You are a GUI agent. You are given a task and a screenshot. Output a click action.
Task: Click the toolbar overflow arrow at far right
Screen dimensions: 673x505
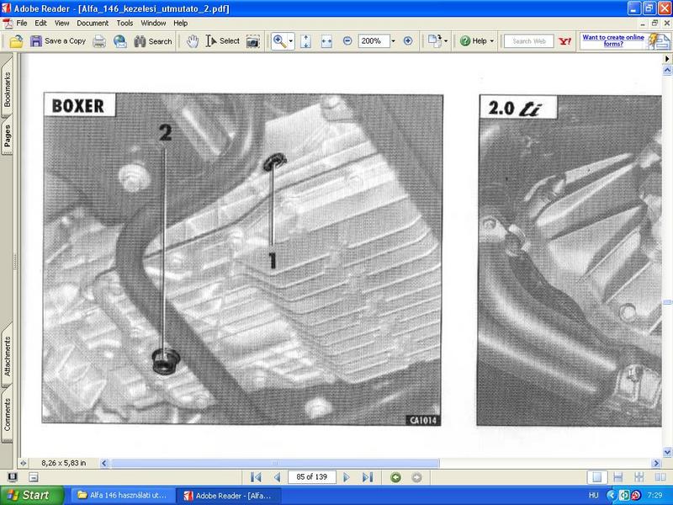point(667,58)
